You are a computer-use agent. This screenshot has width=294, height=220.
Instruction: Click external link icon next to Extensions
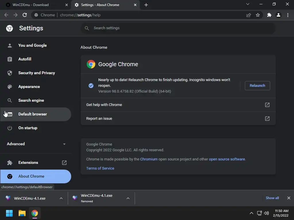pos(64,163)
